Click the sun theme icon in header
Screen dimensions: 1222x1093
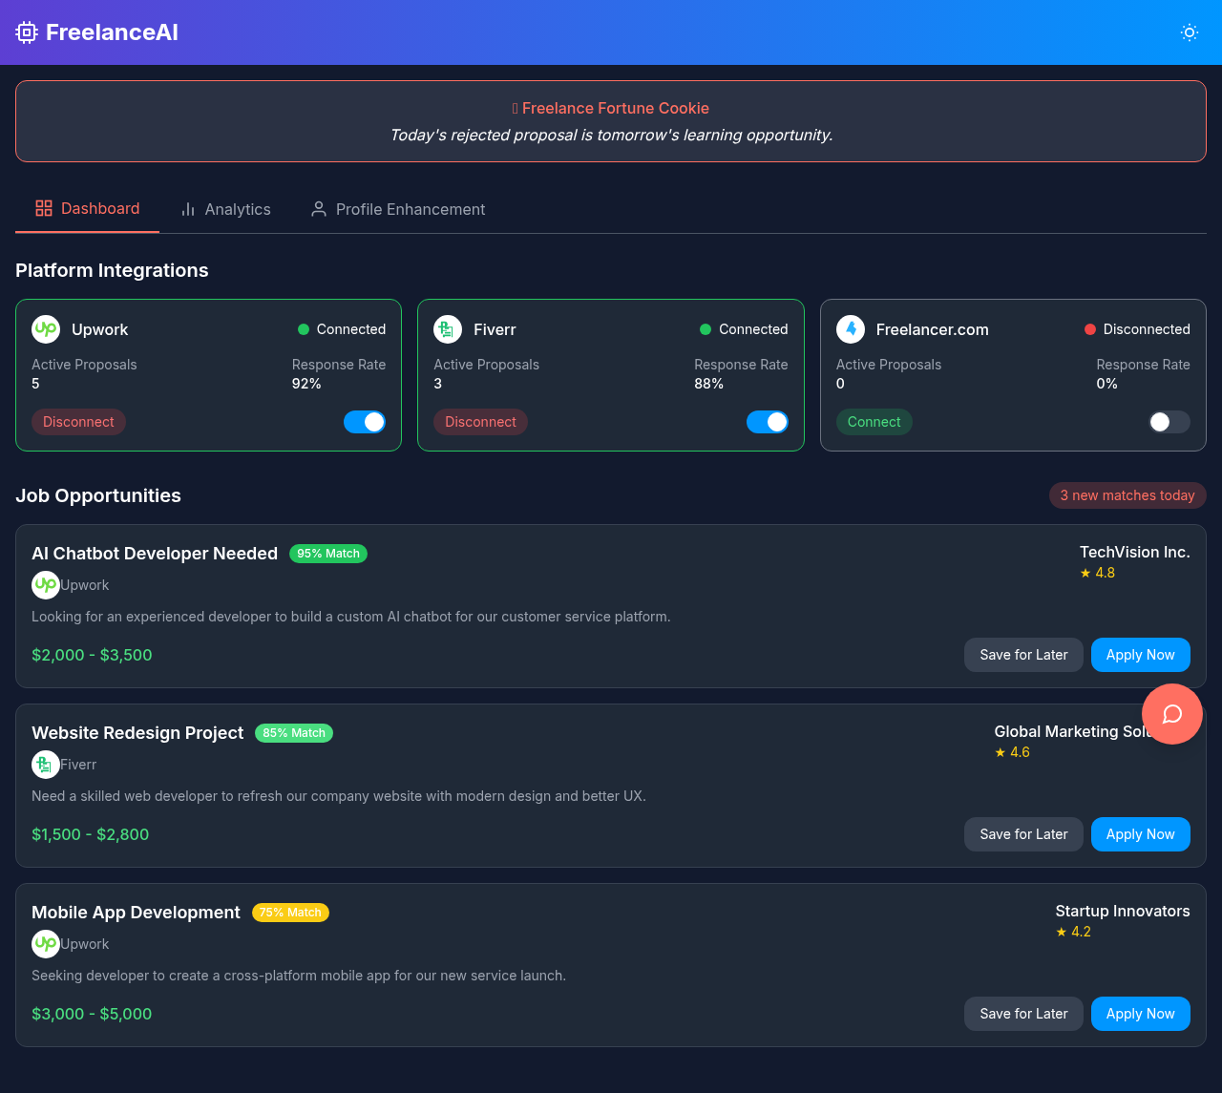tap(1189, 32)
